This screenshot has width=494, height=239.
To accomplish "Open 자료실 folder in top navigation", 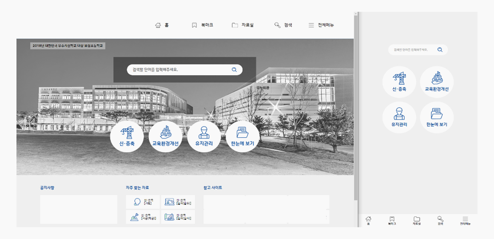I will 242,25.
